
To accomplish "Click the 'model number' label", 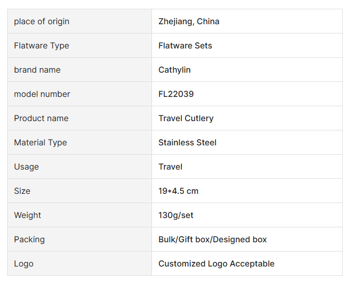I will click(x=42, y=94).
